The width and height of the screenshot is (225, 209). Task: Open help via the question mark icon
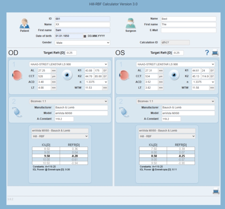[x=206, y=53]
